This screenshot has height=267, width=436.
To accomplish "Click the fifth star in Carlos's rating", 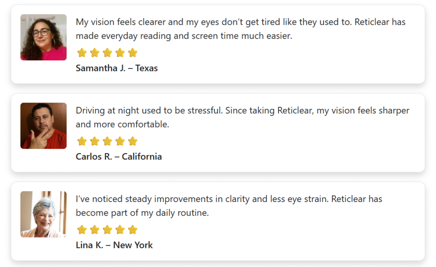I will (133, 141).
